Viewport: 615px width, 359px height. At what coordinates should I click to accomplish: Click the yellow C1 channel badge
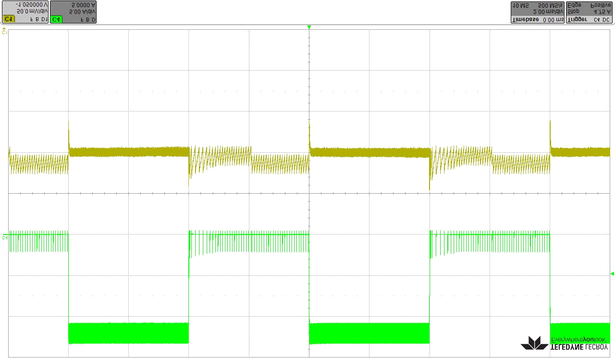tap(8, 19)
